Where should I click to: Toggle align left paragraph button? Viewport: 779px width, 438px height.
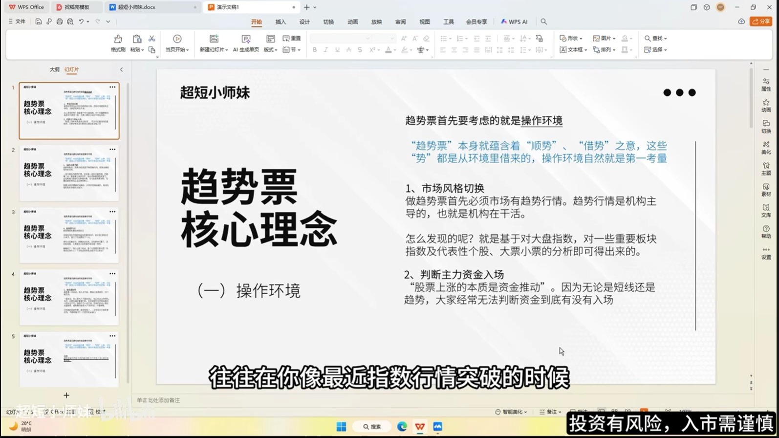(443, 50)
